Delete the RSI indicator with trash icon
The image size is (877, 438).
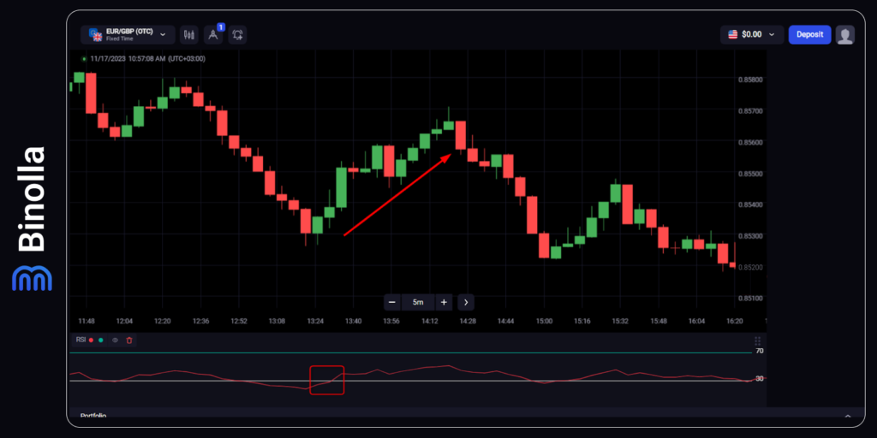pyautogui.click(x=129, y=340)
